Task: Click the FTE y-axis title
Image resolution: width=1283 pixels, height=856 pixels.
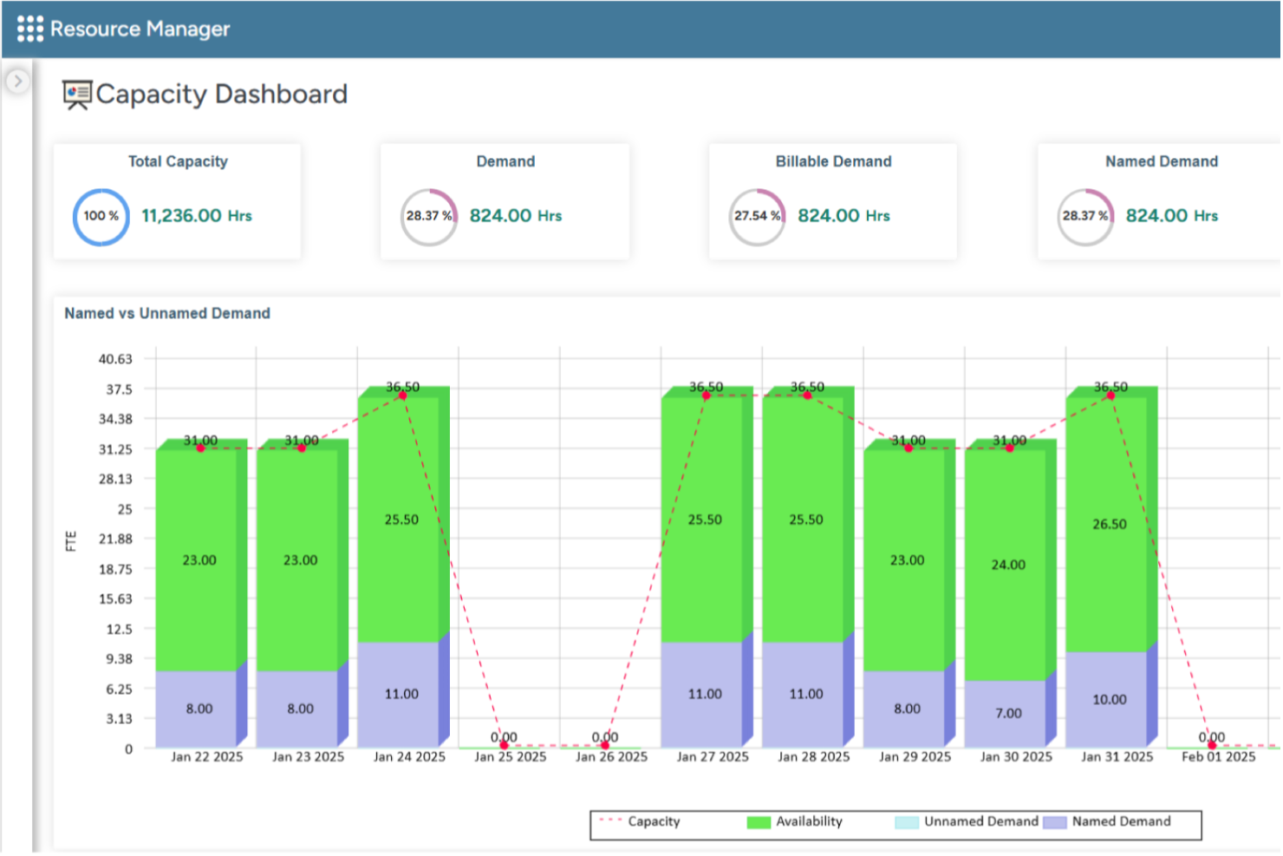Action: (71, 542)
